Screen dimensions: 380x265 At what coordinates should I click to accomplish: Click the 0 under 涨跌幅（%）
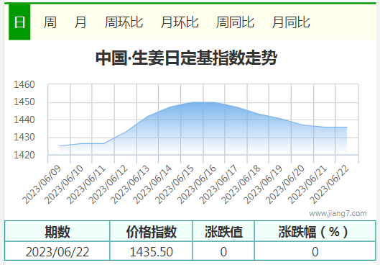pos(315,251)
